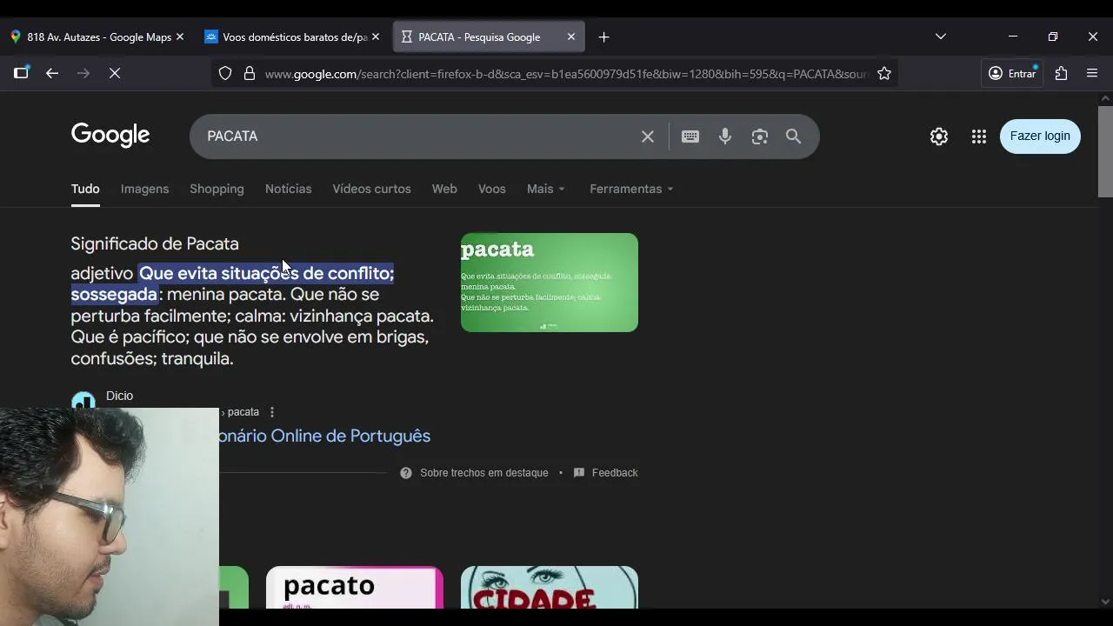Open the extensions puzzle icon
This screenshot has width=1113, height=626.
[1061, 74]
